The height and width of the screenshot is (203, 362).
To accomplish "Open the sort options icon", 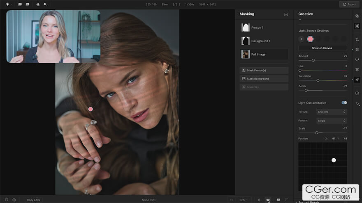I will pyautogui.click(x=286, y=200).
